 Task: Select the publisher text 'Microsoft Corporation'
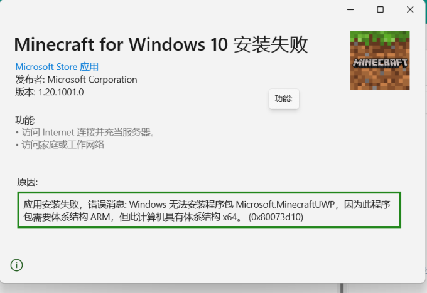92,80
